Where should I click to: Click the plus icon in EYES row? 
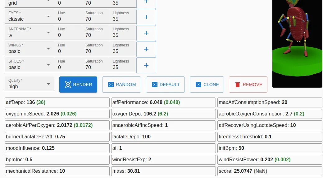tap(146, 17)
